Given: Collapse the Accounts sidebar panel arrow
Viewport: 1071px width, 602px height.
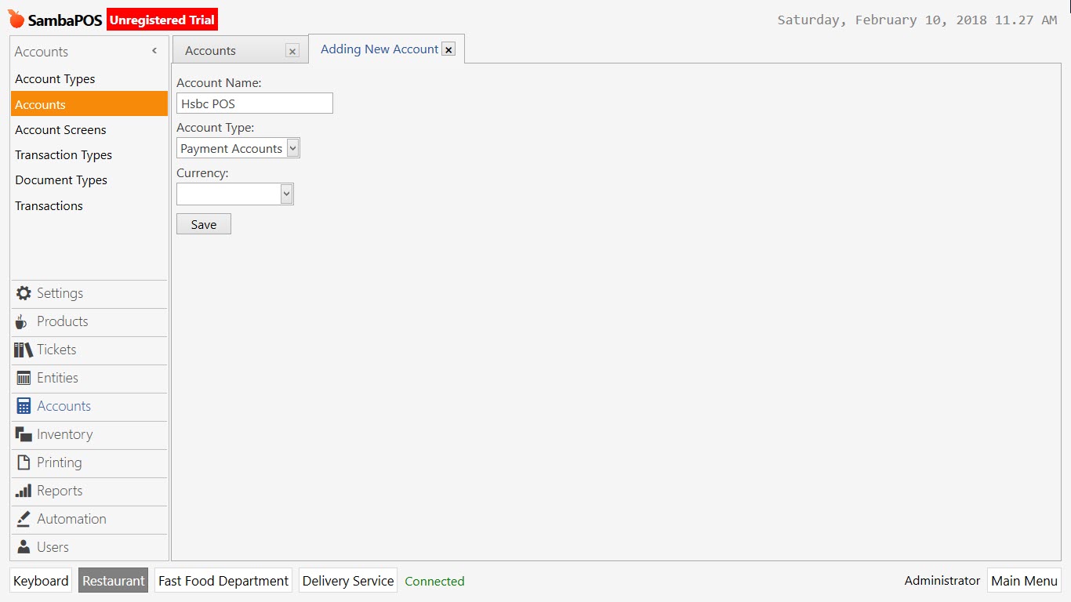Looking at the screenshot, I should pos(154,51).
